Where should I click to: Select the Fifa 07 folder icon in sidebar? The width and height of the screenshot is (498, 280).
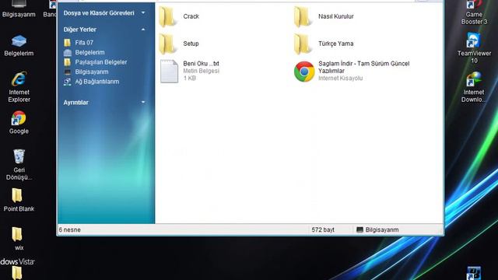click(67, 43)
